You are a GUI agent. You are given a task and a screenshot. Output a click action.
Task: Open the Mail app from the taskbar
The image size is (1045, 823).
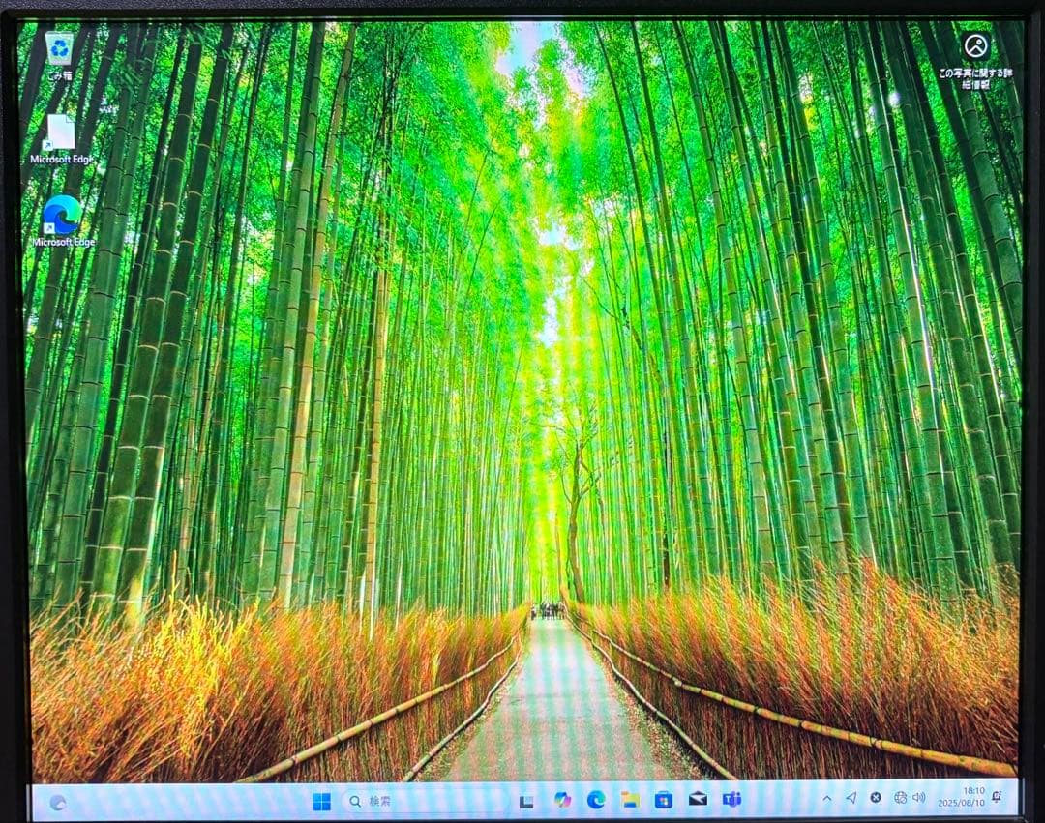[x=698, y=800]
